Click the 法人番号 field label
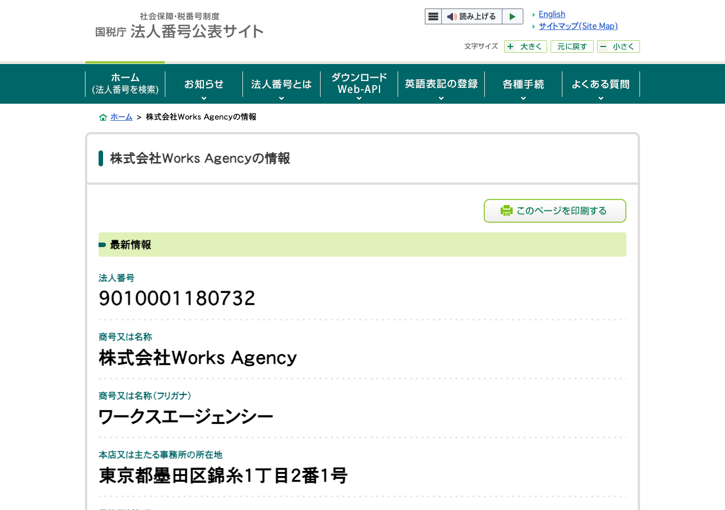Viewport: 725px width, 510px height. click(x=117, y=278)
